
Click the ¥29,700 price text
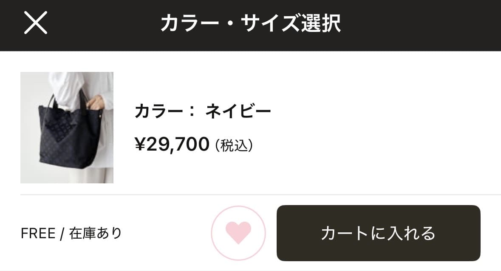pos(172,145)
